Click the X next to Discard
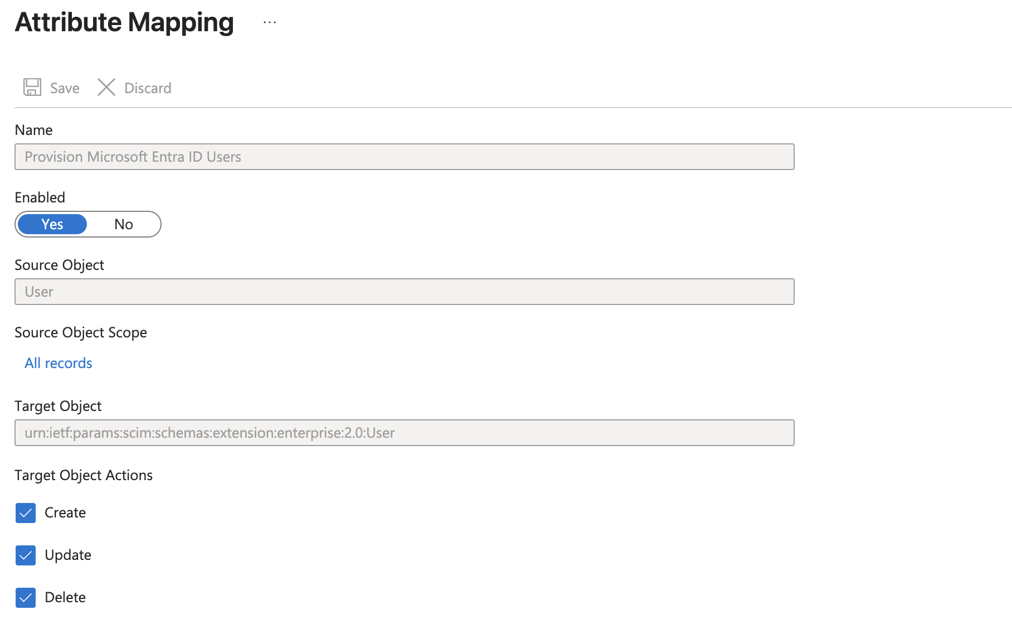 (x=106, y=87)
